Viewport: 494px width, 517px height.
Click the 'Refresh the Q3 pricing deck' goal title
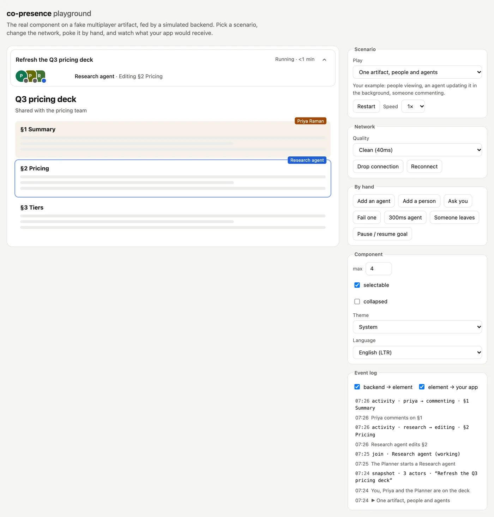click(54, 60)
